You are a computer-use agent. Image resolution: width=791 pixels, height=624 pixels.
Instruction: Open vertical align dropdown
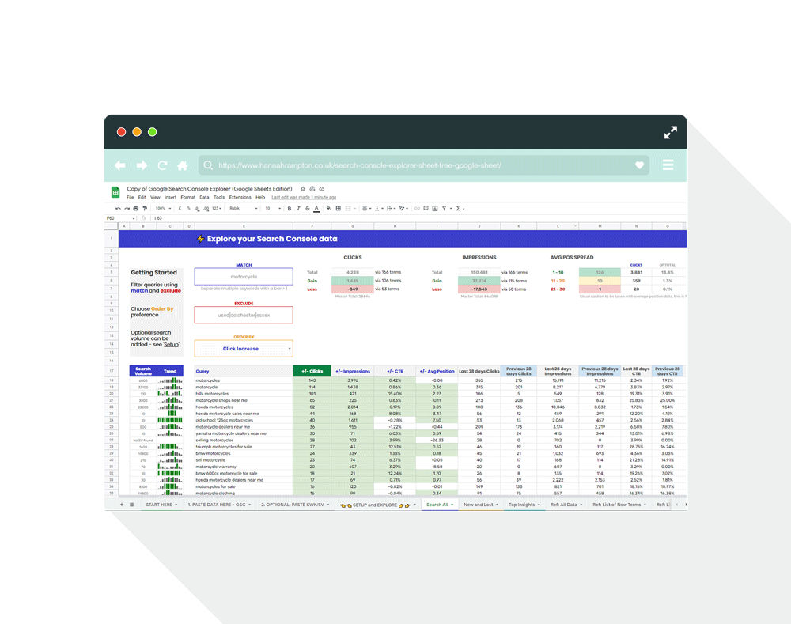[x=379, y=208]
